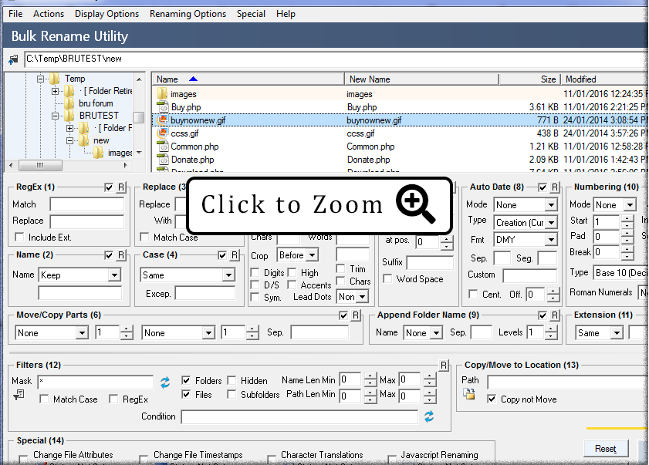Tick the Include Ext. checkbox

19,237
